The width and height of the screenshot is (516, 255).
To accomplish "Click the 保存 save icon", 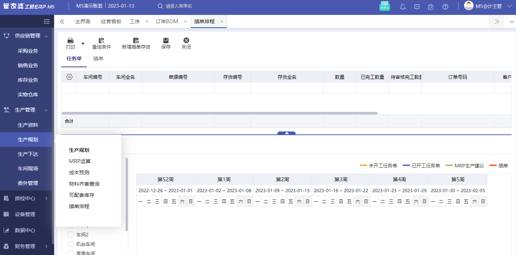I will pyautogui.click(x=166, y=43).
